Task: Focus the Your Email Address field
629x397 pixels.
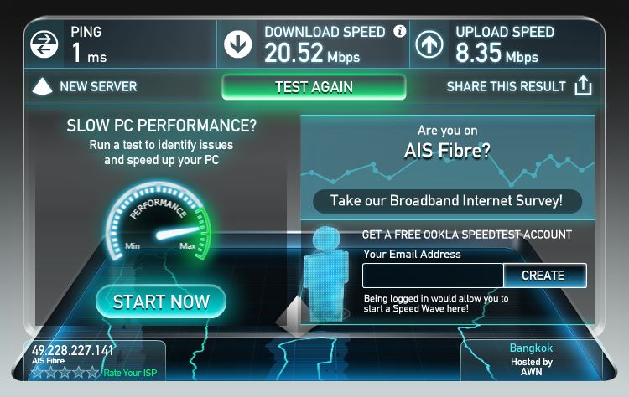Action: pyautogui.click(x=433, y=276)
